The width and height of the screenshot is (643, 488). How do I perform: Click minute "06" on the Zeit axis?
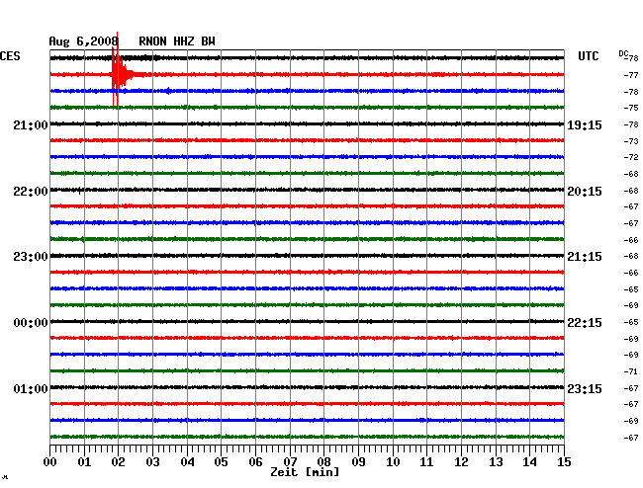255,462
